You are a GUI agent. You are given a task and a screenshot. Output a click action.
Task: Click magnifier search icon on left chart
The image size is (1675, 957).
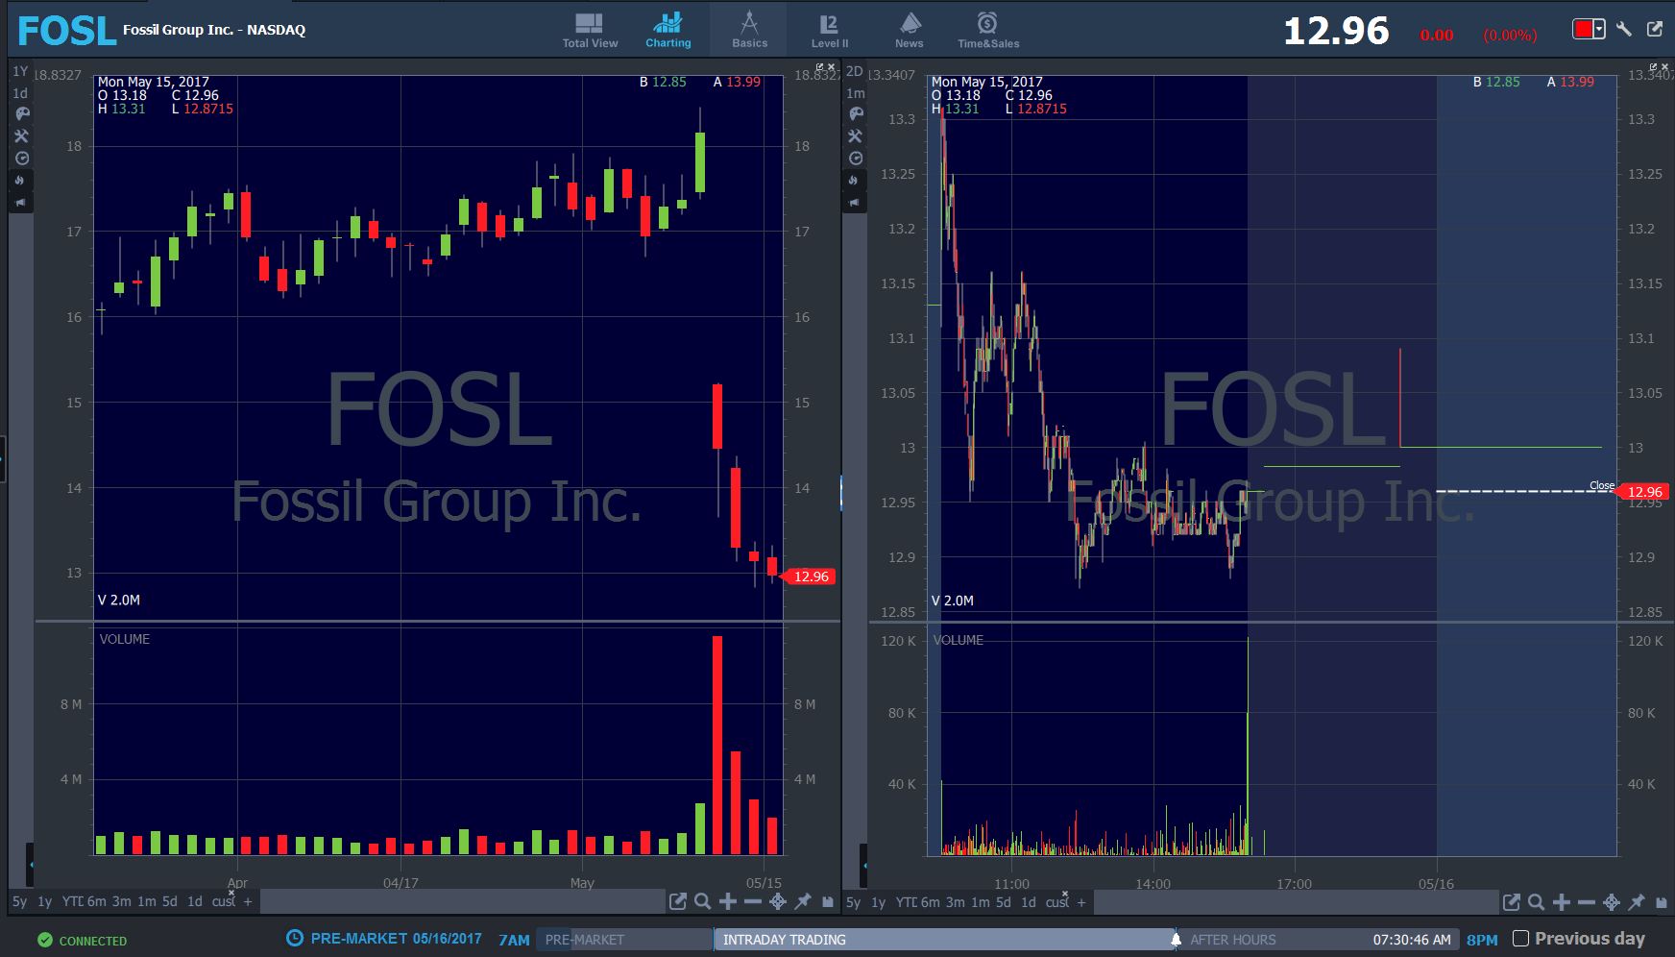703,901
